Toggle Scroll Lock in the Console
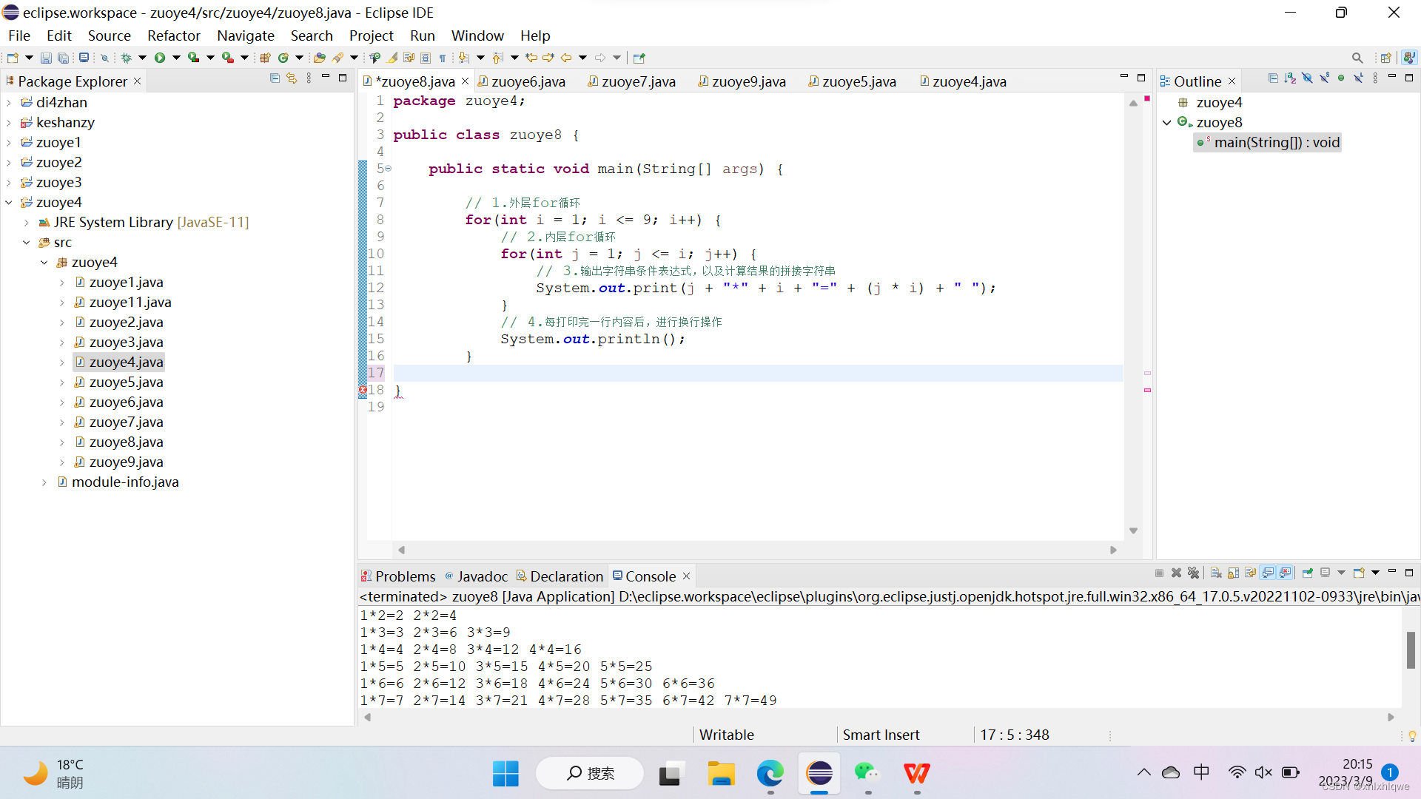 coord(1233,573)
